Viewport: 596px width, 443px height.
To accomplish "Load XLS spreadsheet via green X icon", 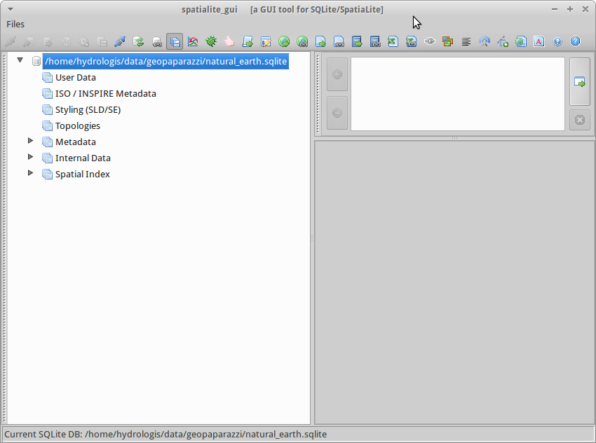I will click(393, 41).
